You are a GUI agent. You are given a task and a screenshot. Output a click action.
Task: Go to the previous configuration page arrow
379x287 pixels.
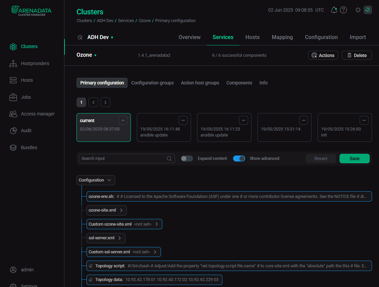tap(93, 102)
